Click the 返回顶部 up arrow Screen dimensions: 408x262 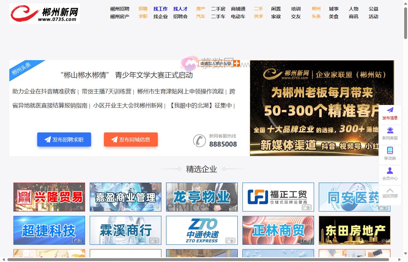[390, 191]
